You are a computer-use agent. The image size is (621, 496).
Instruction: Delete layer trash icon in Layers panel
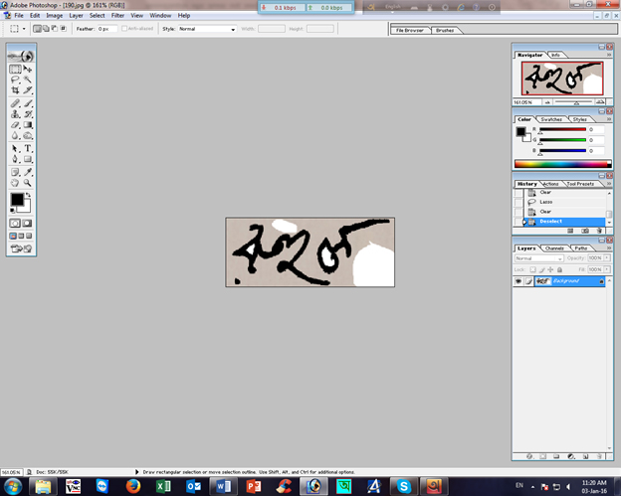(x=599, y=456)
